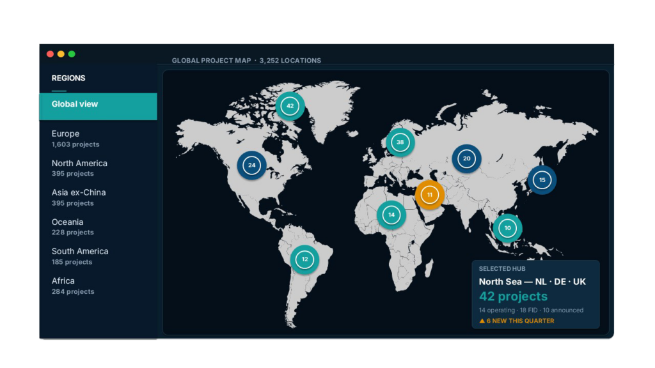Click the orange warning triangle icon

pyautogui.click(x=482, y=321)
